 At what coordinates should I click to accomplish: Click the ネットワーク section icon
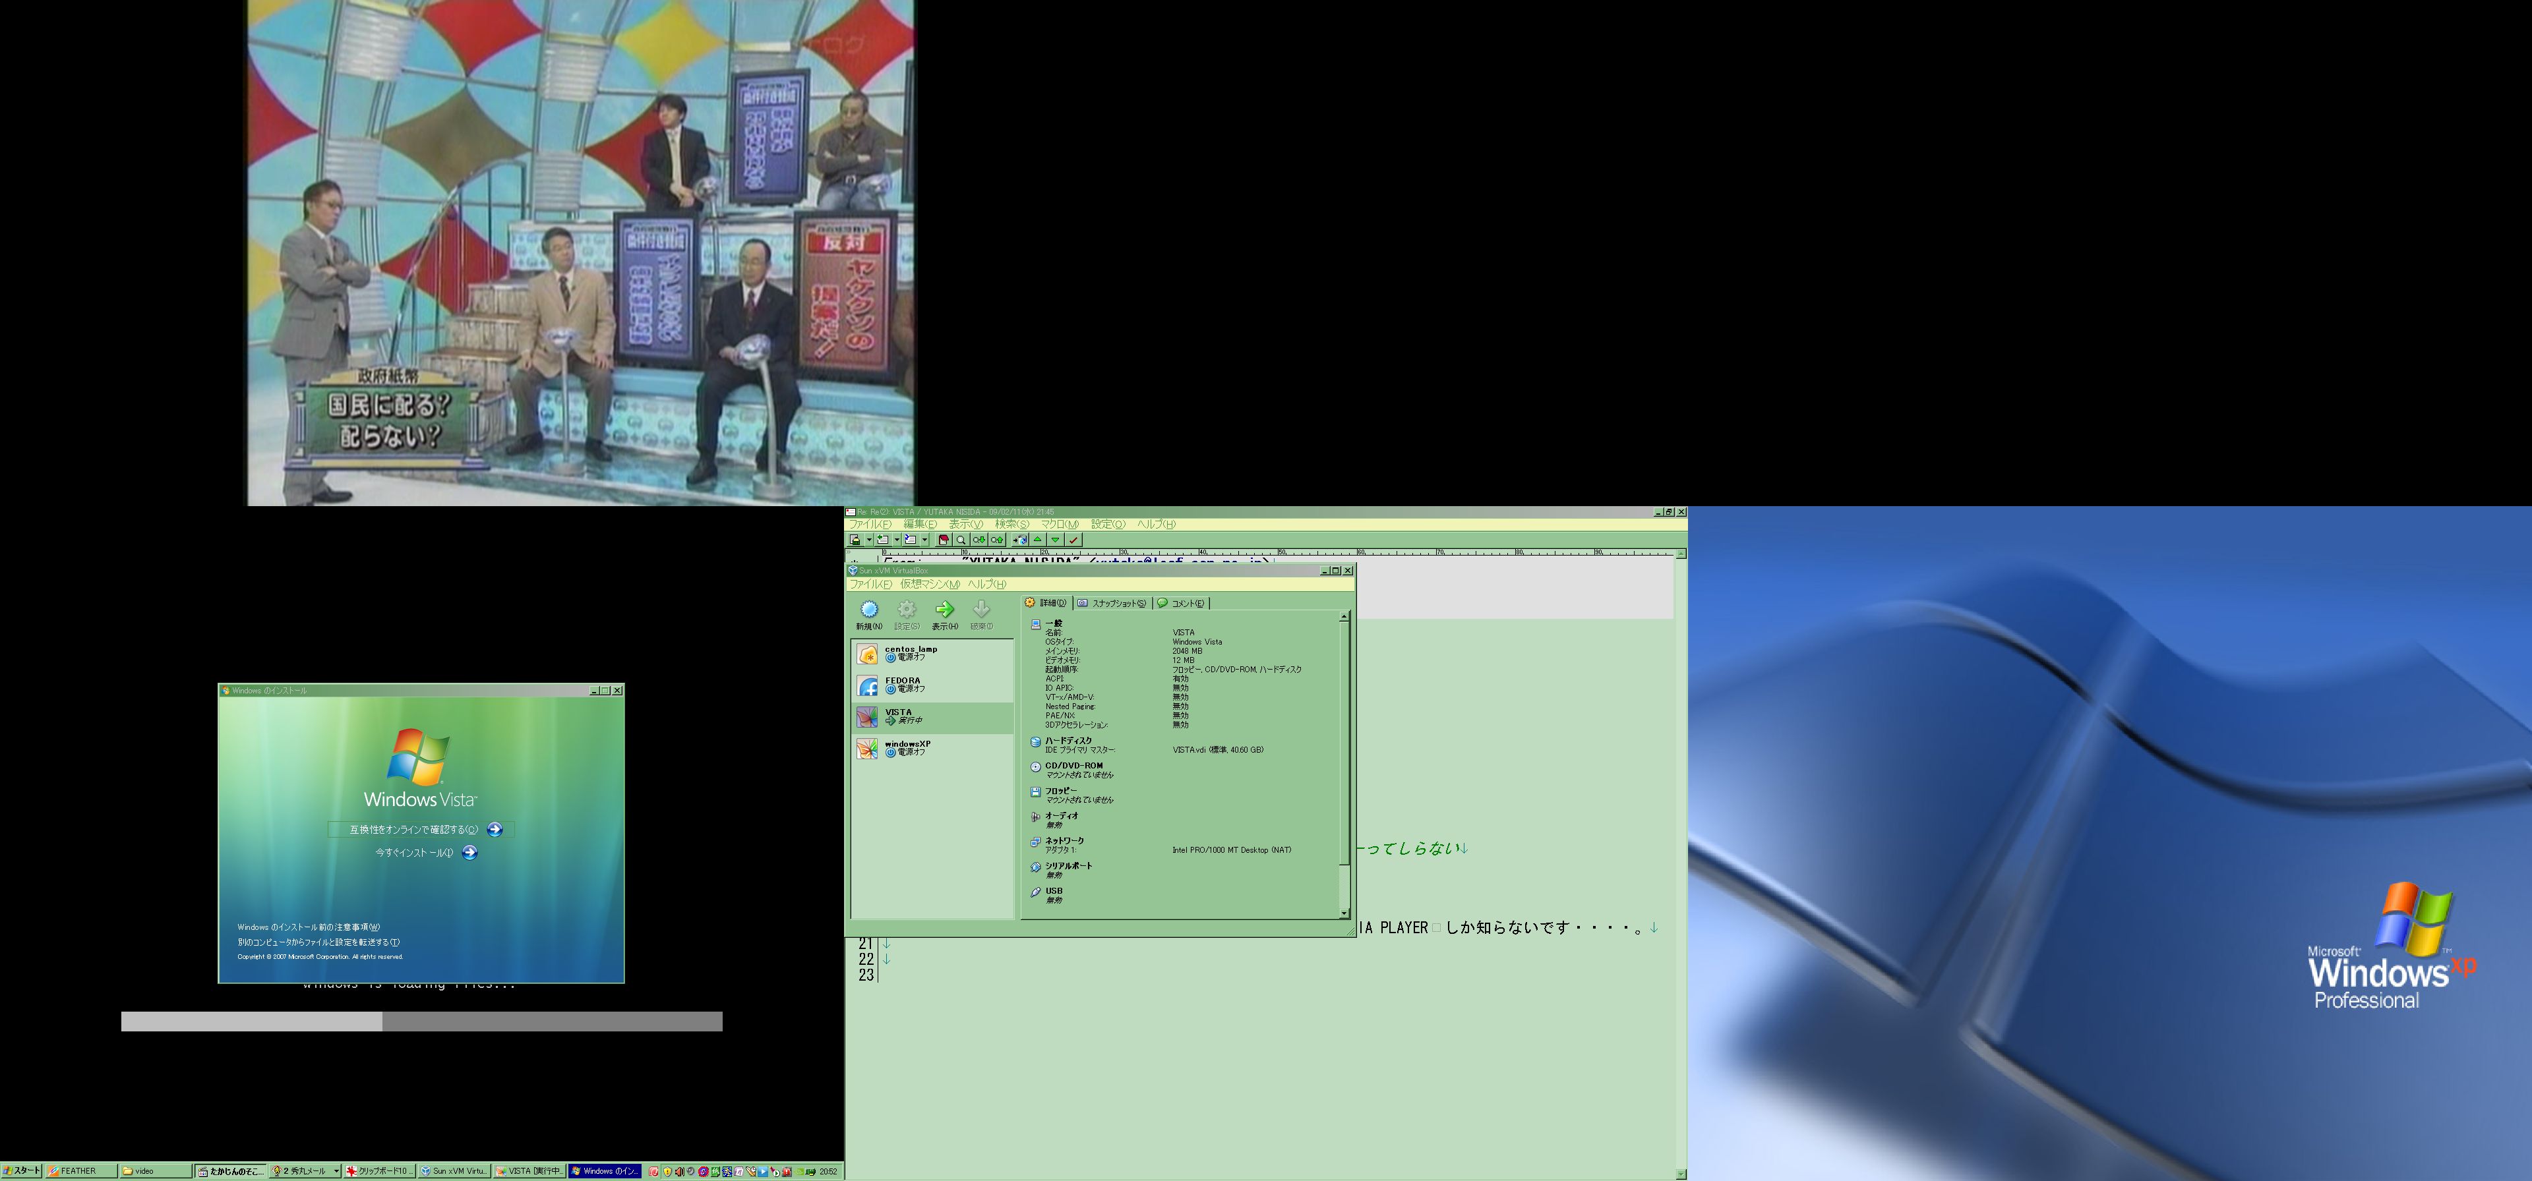point(1035,842)
